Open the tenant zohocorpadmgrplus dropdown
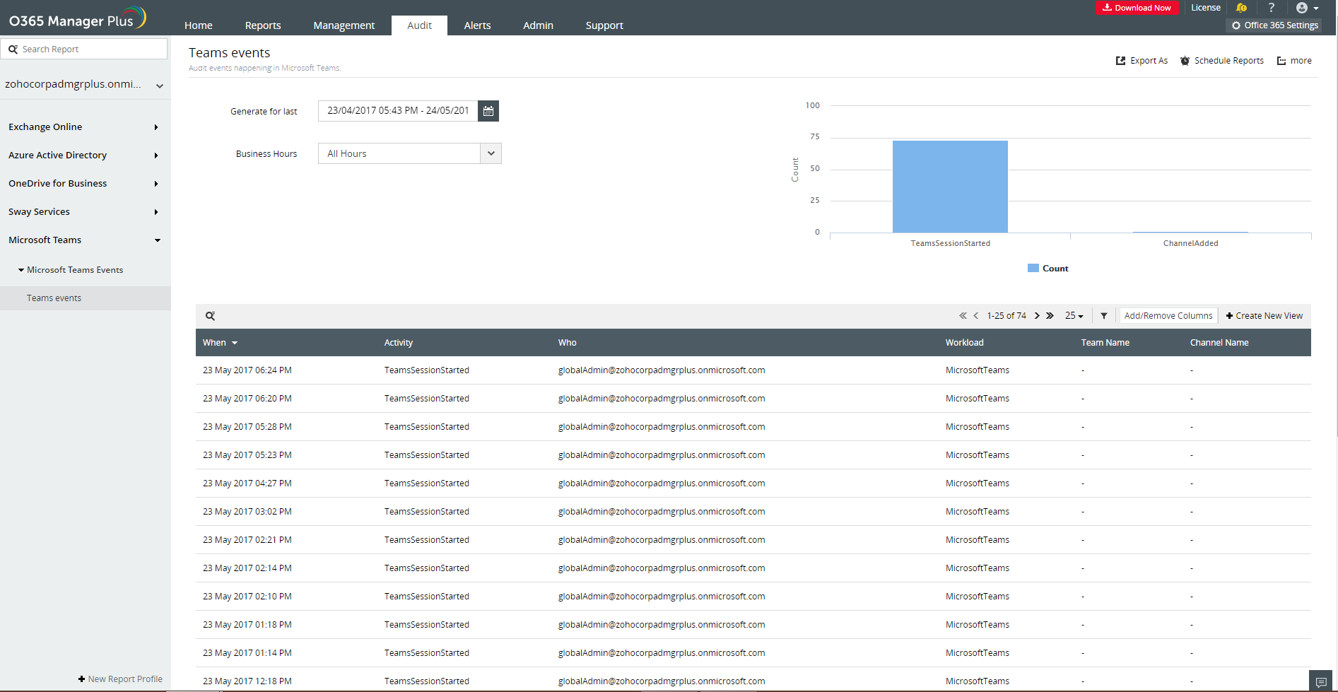The image size is (1338, 692). pos(85,85)
